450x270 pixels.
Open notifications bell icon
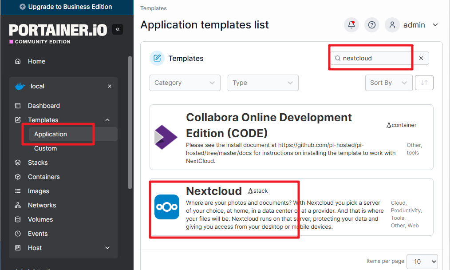pos(351,25)
